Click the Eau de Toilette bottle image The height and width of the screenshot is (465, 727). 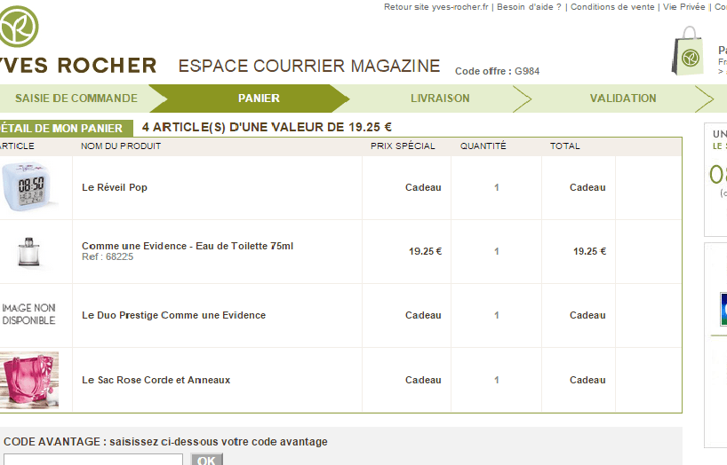(29, 252)
